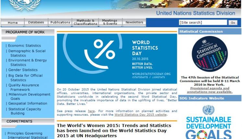Click the PROGRAMME OF WORK heading
Image resolution: width=242 pixels, height=139 pixels.
point(25,32)
